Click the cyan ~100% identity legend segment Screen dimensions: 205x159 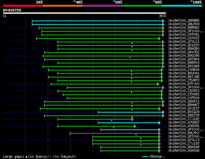click(182, 6)
